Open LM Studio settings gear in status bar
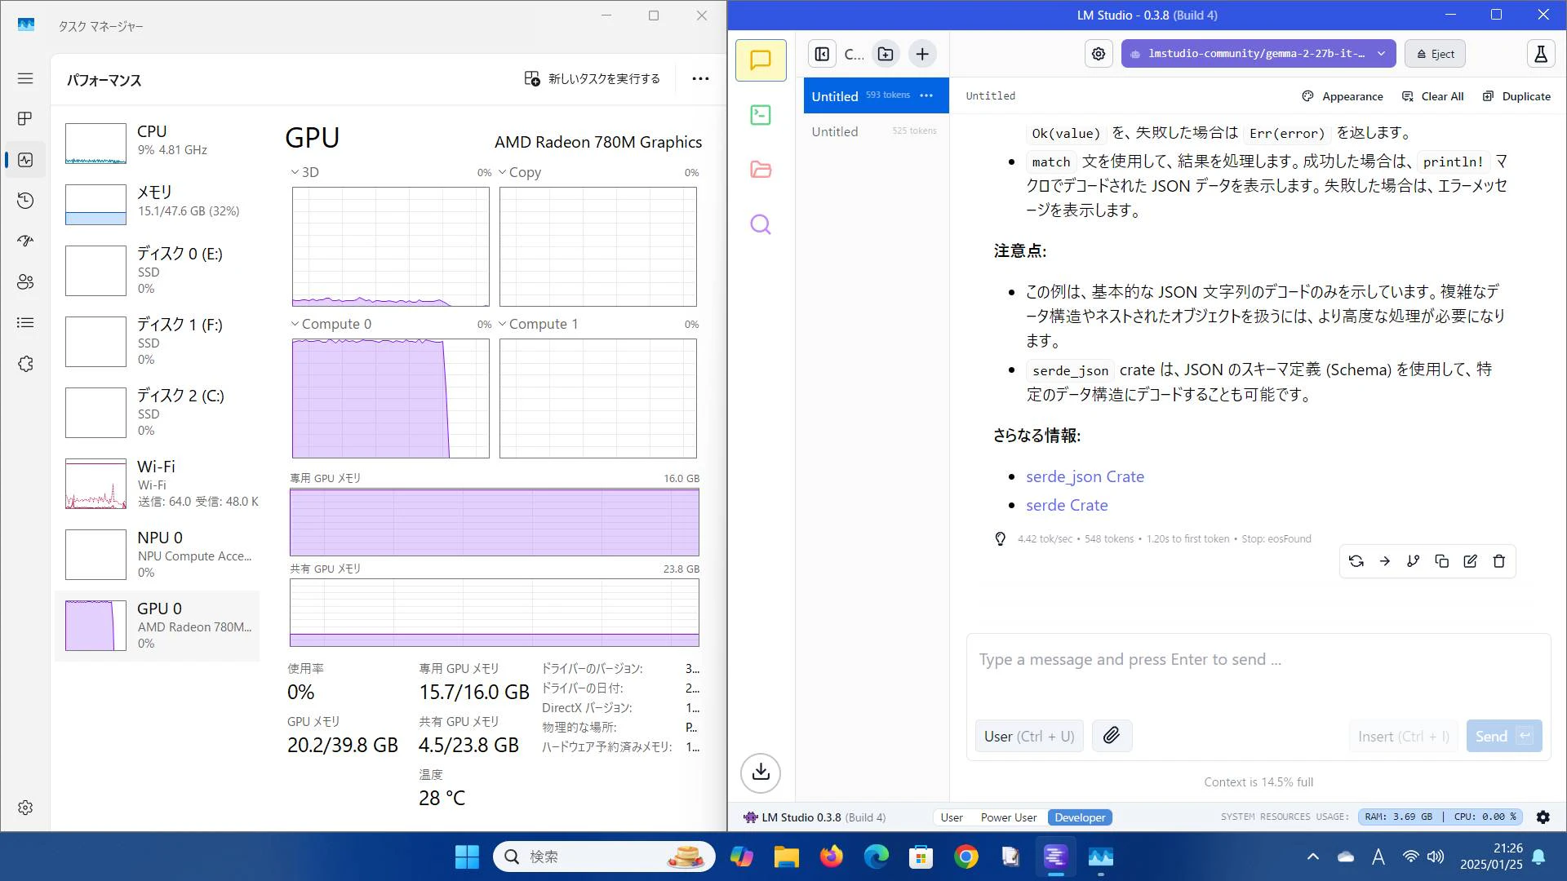 1543,817
